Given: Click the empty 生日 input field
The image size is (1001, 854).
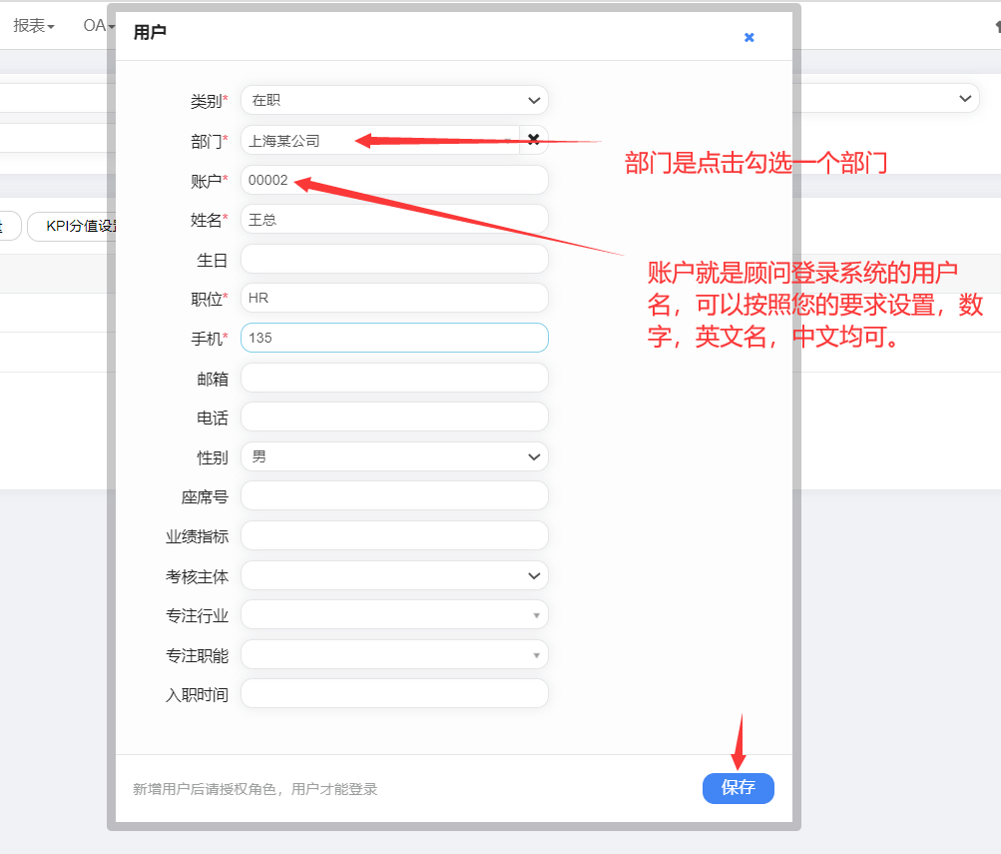Looking at the screenshot, I should (394, 260).
